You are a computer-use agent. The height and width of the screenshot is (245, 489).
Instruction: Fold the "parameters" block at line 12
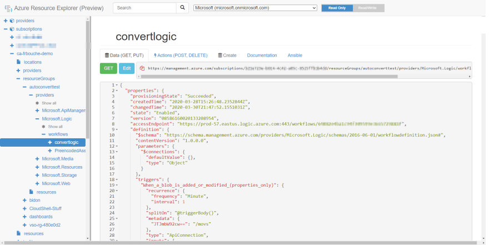tap(117, 146)
